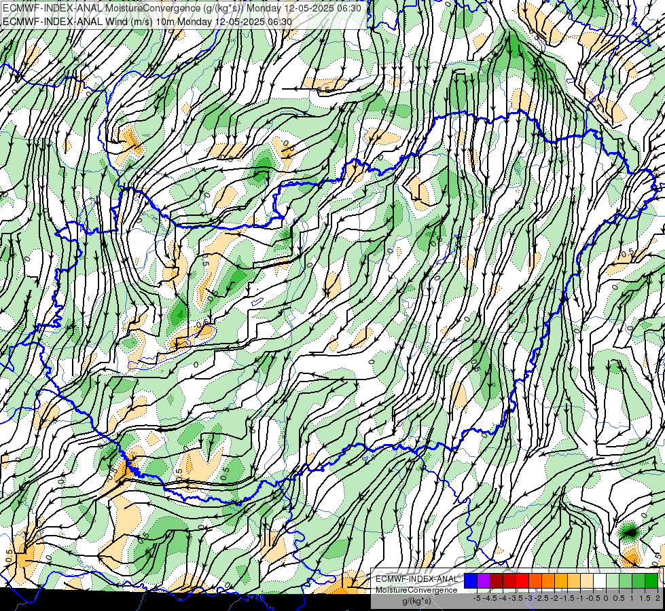Click the blue swatch in the legend
The height and width of the screenshot is (611, 665).
[x=471, y=581]
